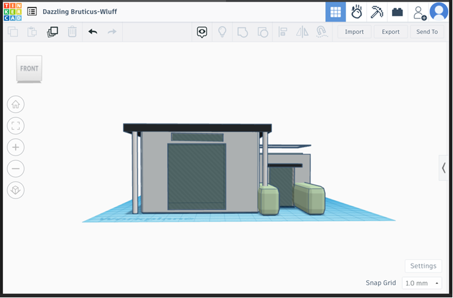Toggle the show all eye icon
Viewport: 453px width, 298px height.
[x=202, y=32]
